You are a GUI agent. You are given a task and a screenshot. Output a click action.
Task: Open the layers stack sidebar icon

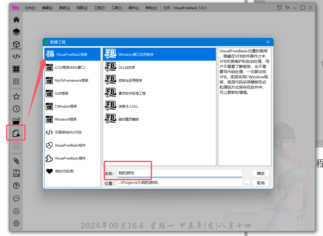tap(16, 32)
